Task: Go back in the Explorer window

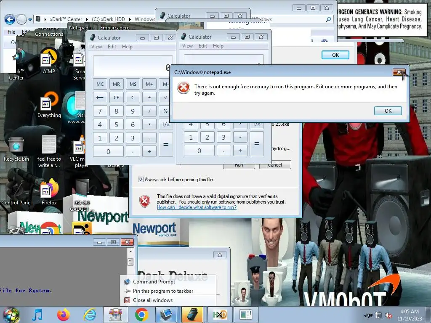Action: pyautogui.click(x=10, y=19)
